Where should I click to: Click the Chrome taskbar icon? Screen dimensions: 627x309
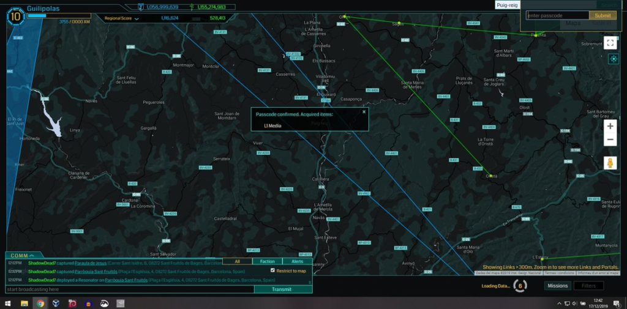(40, 303)
